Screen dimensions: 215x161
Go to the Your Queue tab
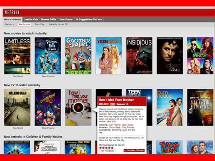pyautogui.click(x=65, y=19)
